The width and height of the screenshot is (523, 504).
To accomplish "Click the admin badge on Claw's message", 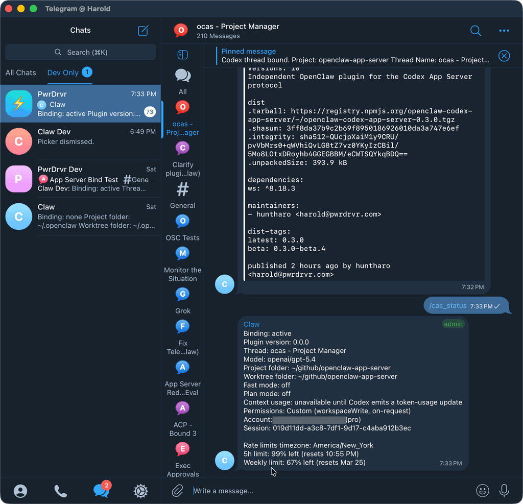I will pyautogui.click(x=453, y=324).
